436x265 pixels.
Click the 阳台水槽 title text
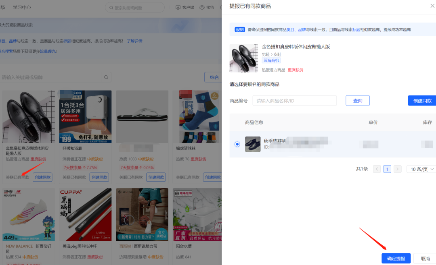tap(184, 246)
